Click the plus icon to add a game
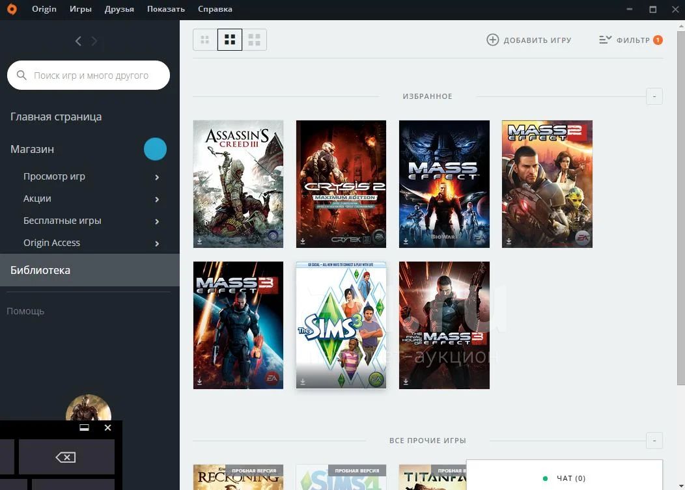The width and height of the screenshot is (685, 490). coord(492,40)
